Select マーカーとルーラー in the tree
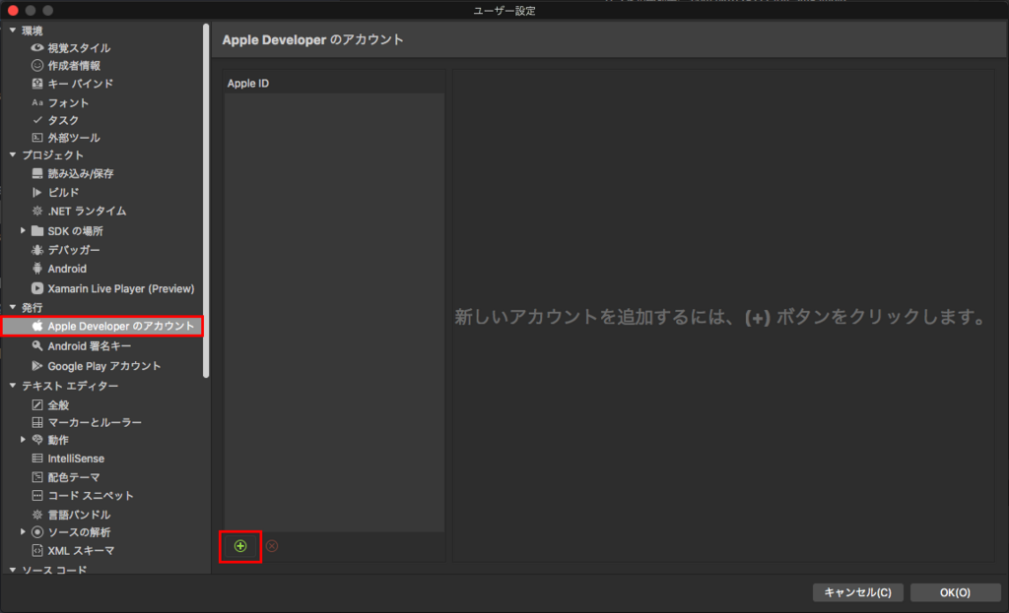1009x613 pixels. 95,422
